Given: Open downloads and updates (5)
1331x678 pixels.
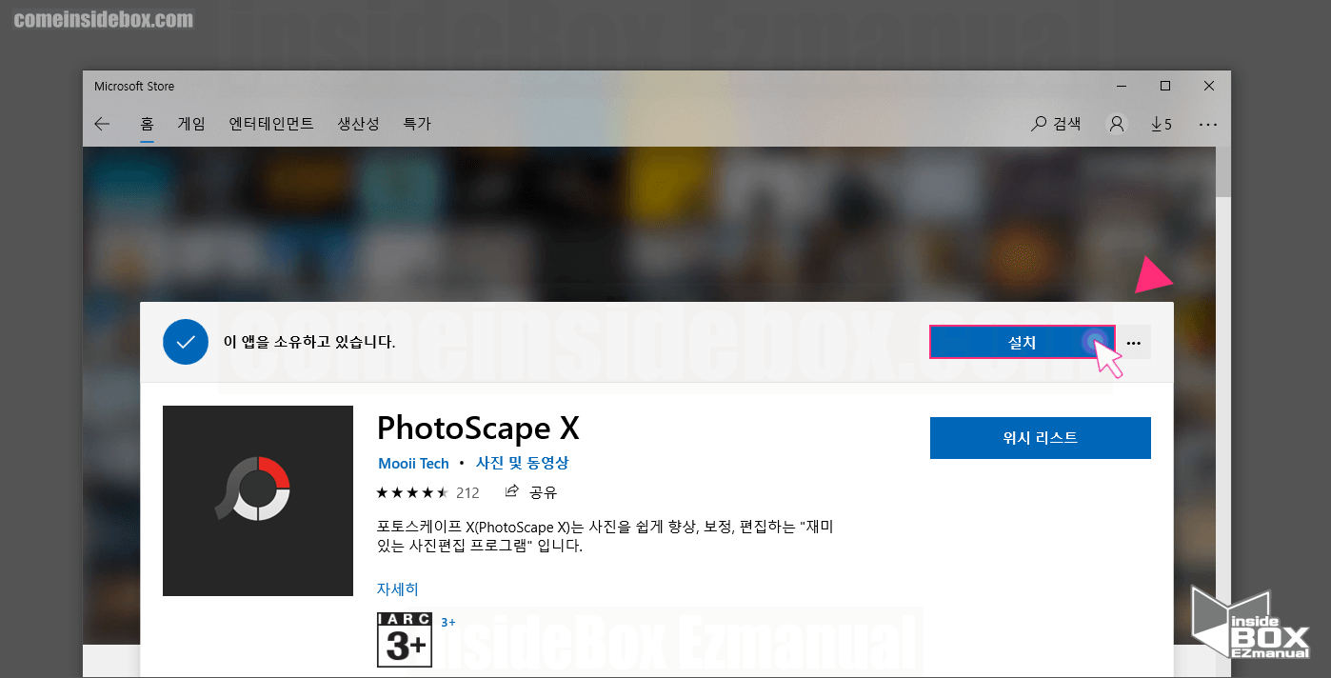Looking at the screenshot, I should (1162, 124).
